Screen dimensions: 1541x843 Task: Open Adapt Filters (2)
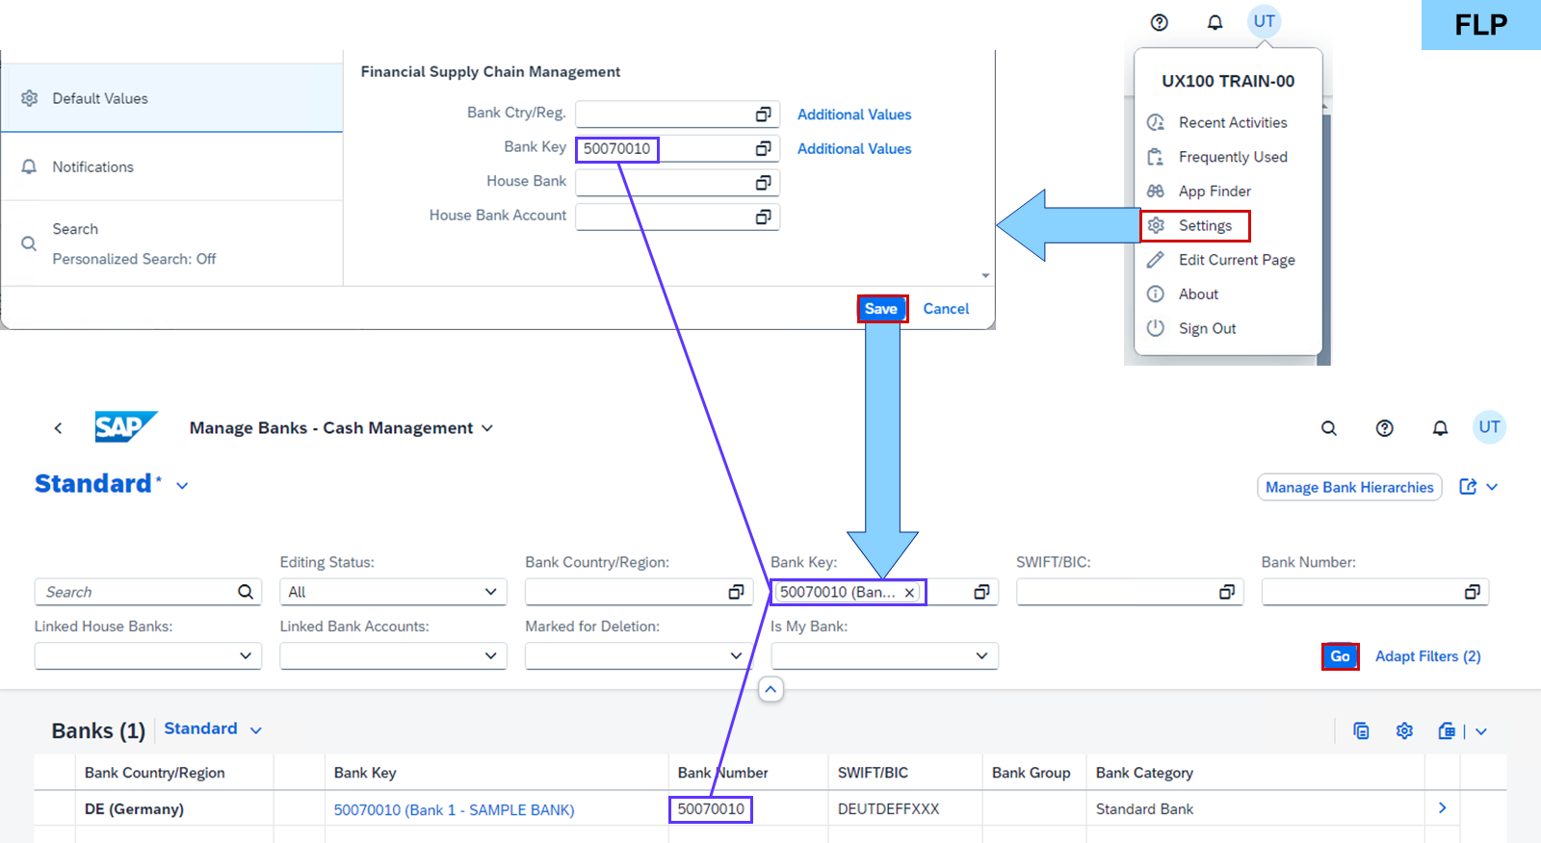coord(1427,656)
